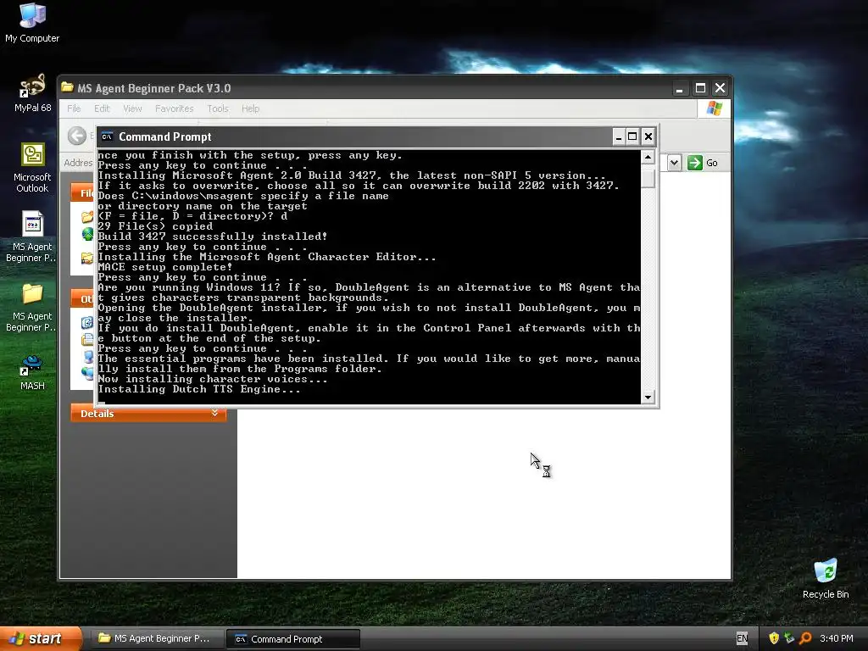Click the line 'MACE setup complete!'
Image resolution: width=868 pixels, height=651 pixels.
tap(165, 267)
